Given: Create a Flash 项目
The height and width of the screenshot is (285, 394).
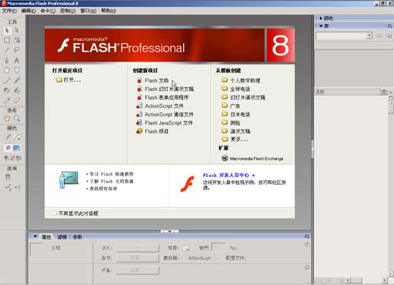Looking at the screenshot, I should (x=152, y=132).
